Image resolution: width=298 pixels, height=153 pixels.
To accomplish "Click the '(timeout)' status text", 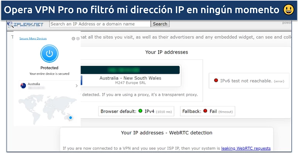I will point(226,112).
